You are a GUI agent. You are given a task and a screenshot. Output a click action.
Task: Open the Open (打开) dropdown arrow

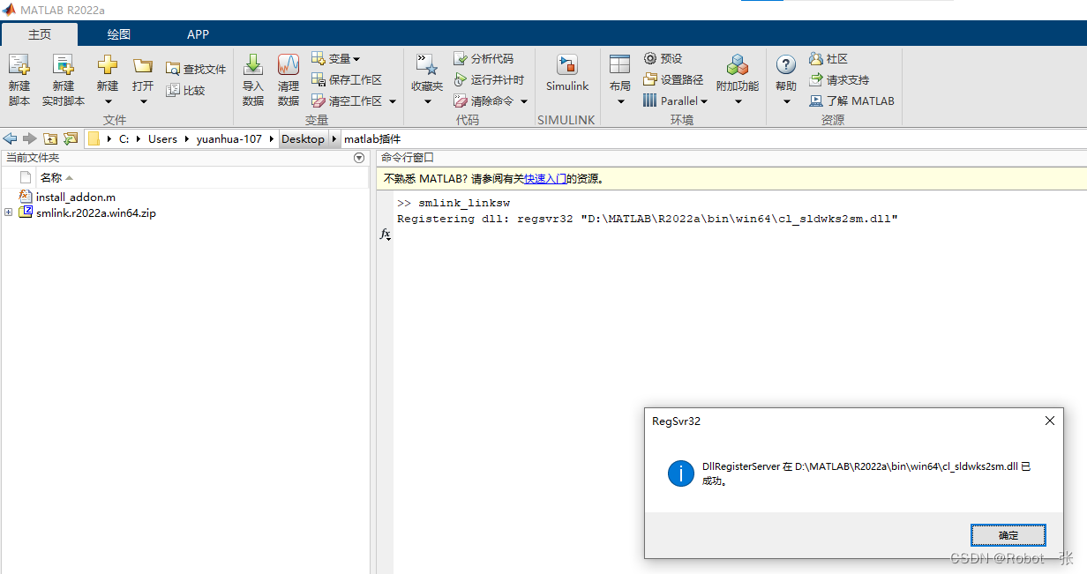pos(143,102)
